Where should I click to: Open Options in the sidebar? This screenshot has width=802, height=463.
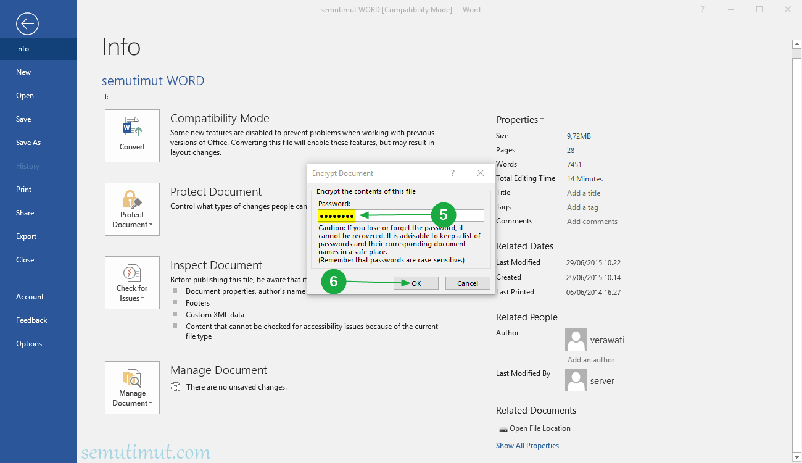[38, 344]
